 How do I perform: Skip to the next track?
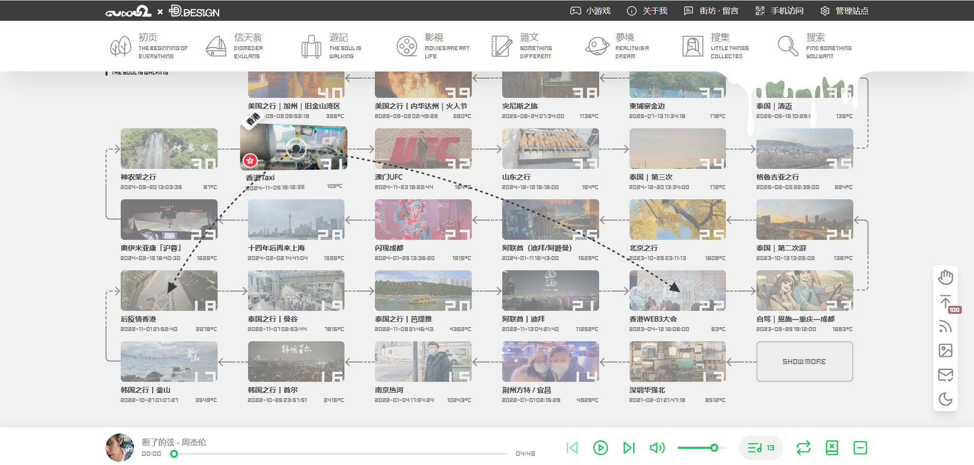(x=629, y=448)
